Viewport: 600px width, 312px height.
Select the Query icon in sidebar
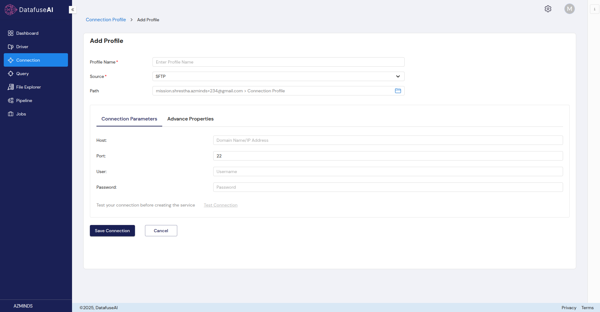(11, 74)
